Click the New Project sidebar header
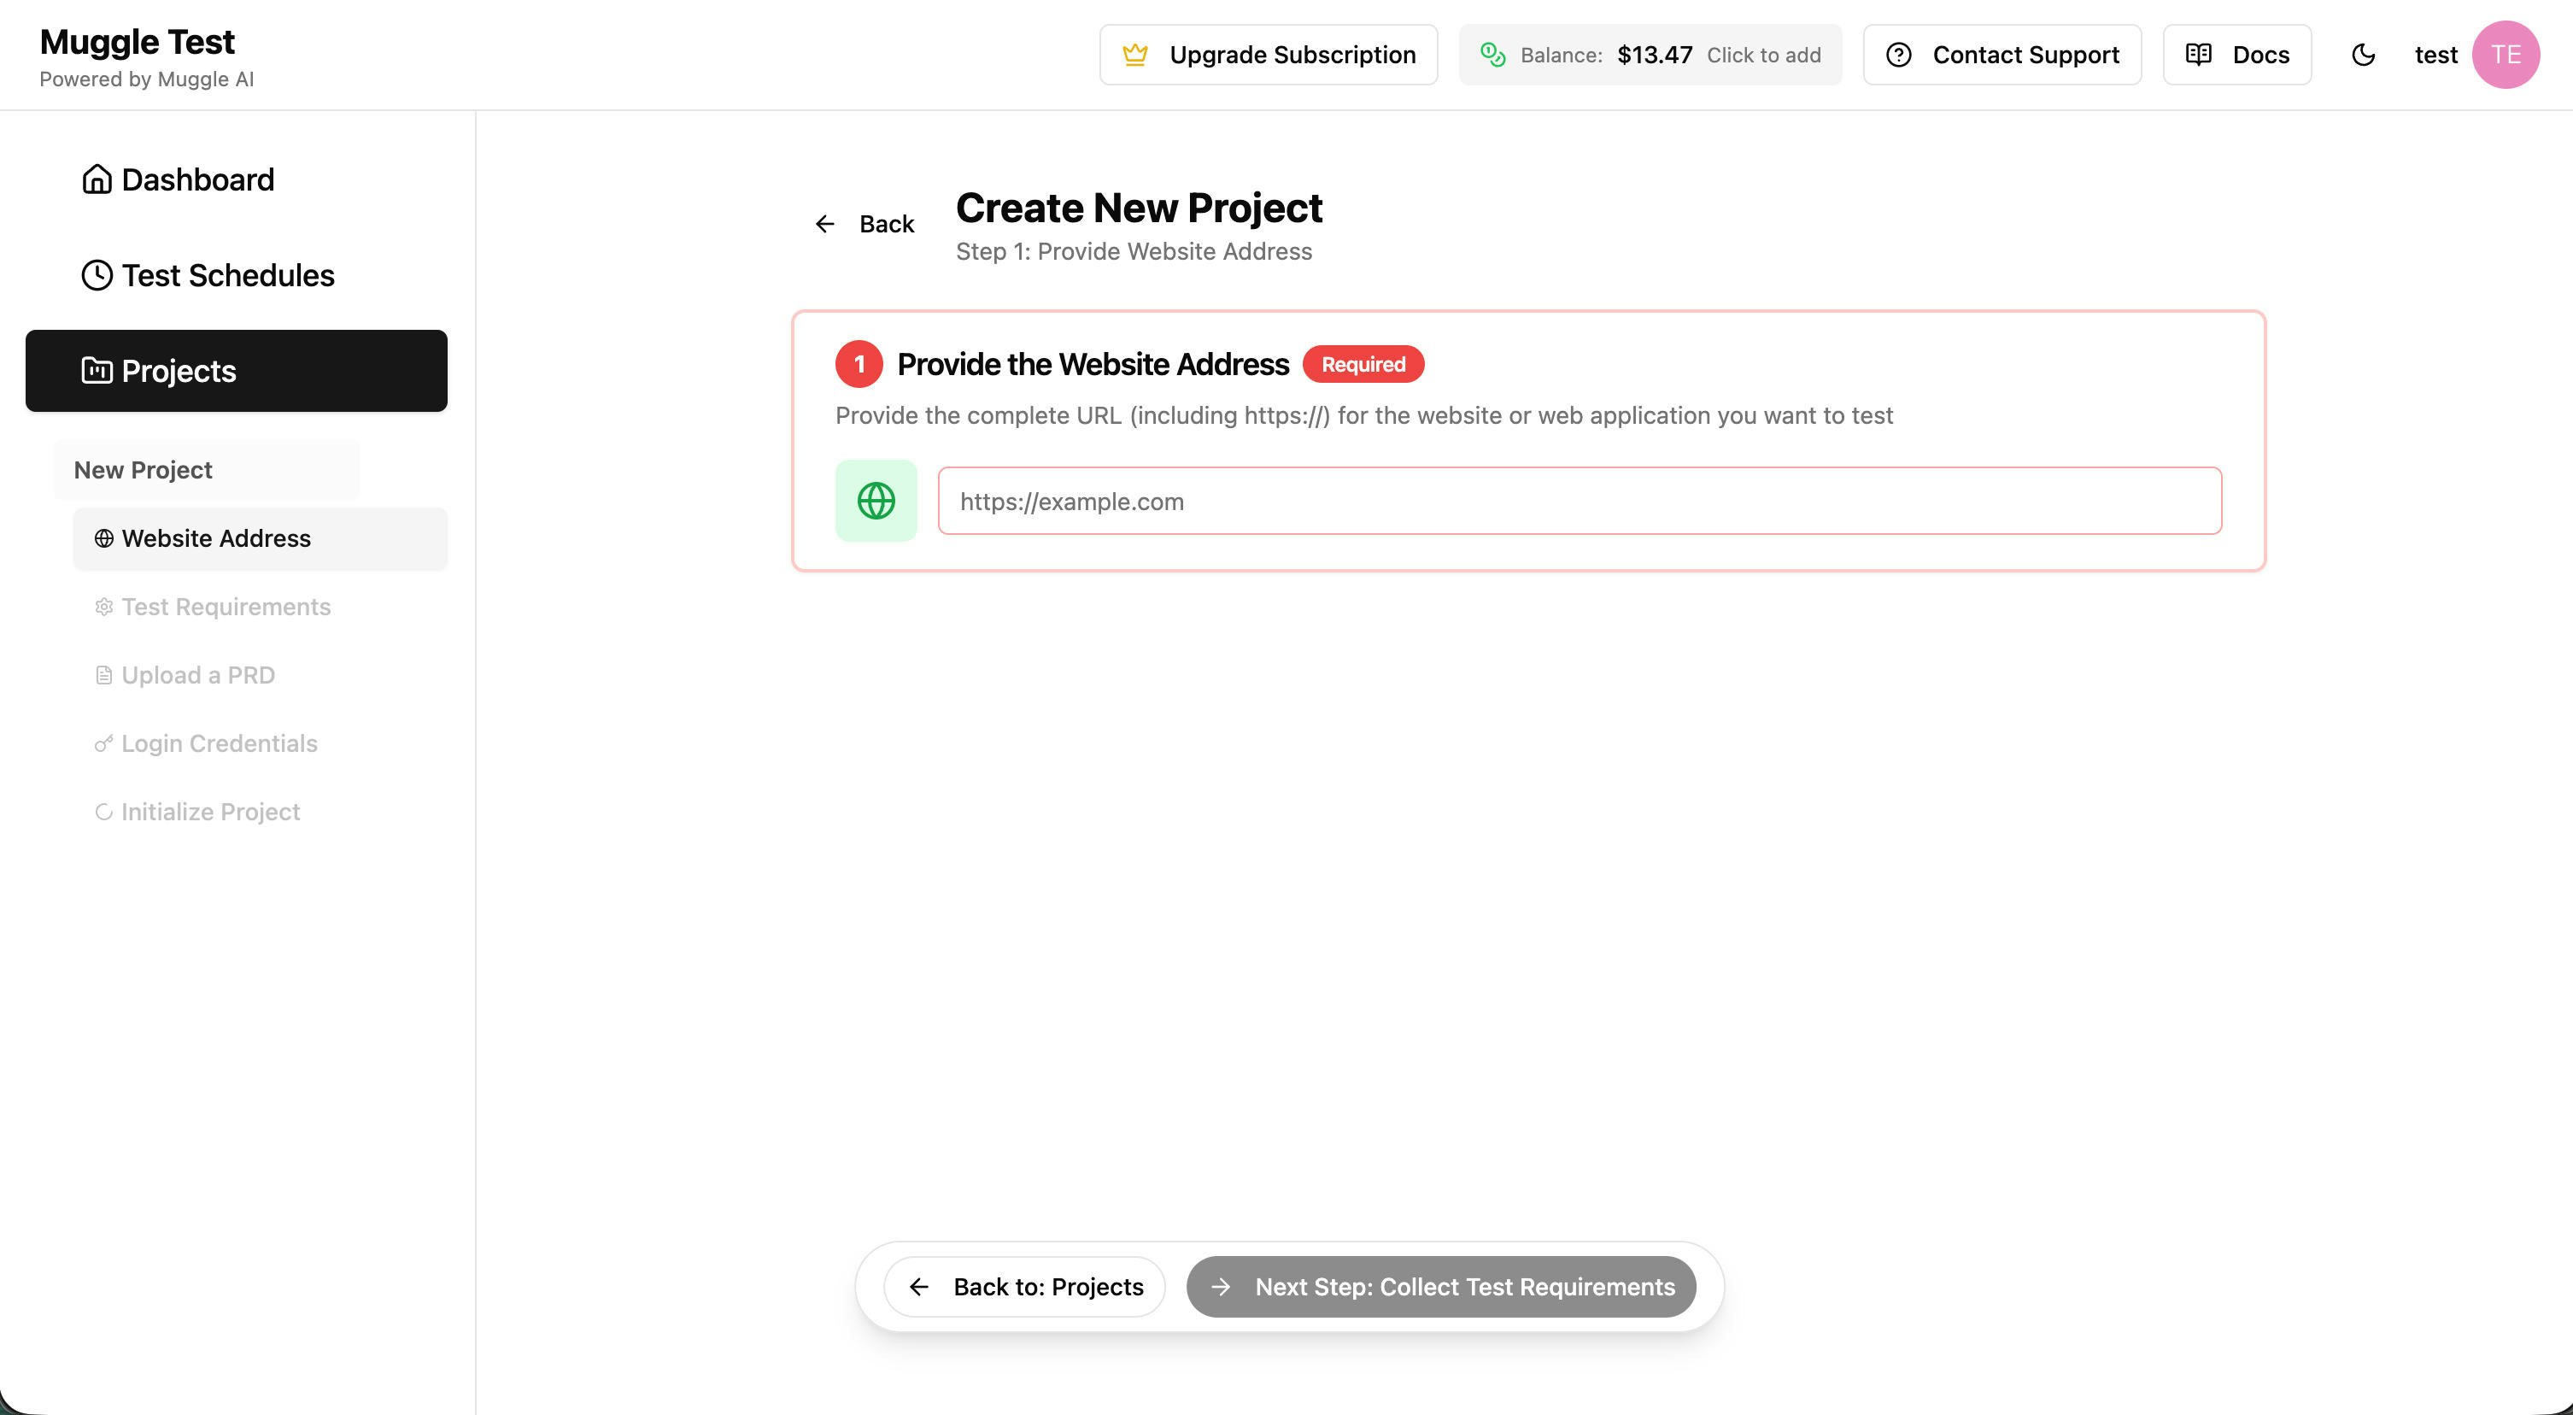This screenshot has width=2573, height=1415. [143, 470]
